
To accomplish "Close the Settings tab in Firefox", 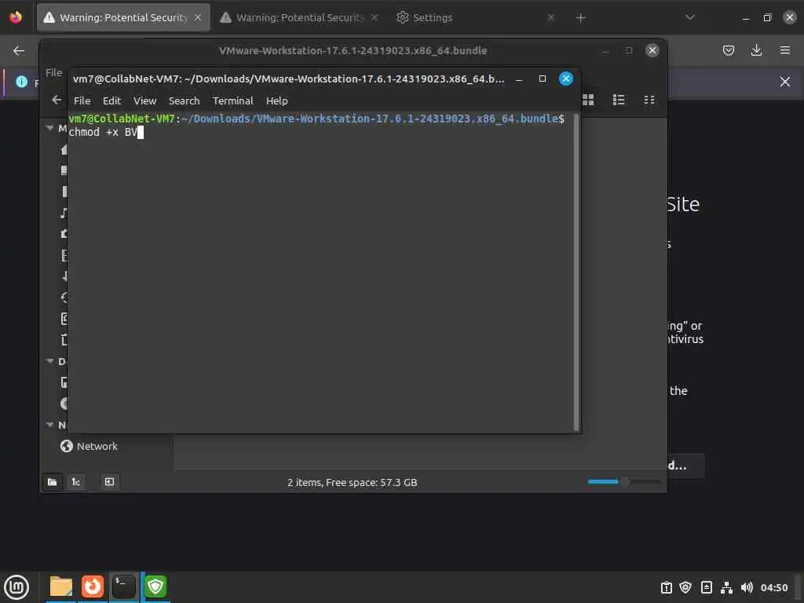I will point(550,17).
